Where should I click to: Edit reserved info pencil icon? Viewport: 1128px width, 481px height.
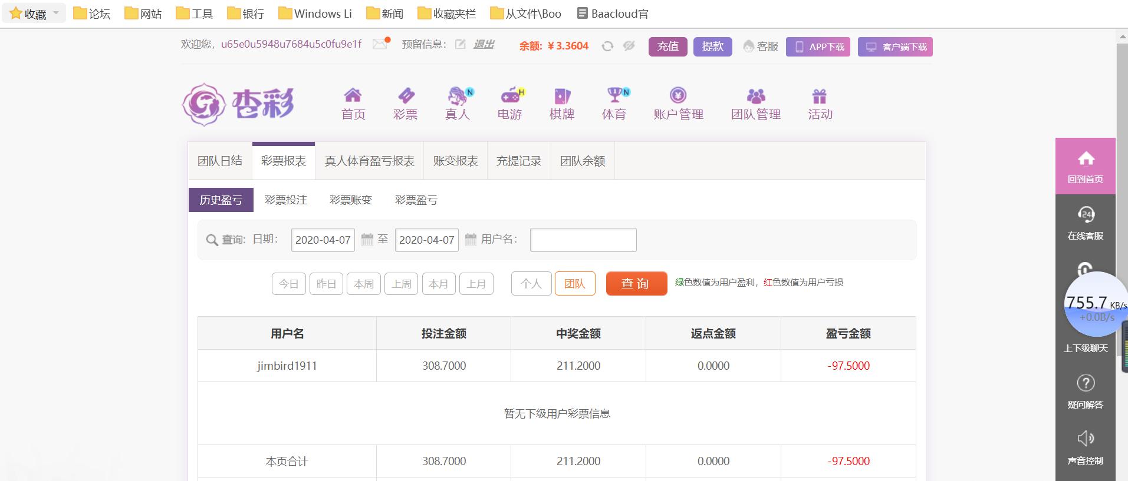(x=461, y=44)
